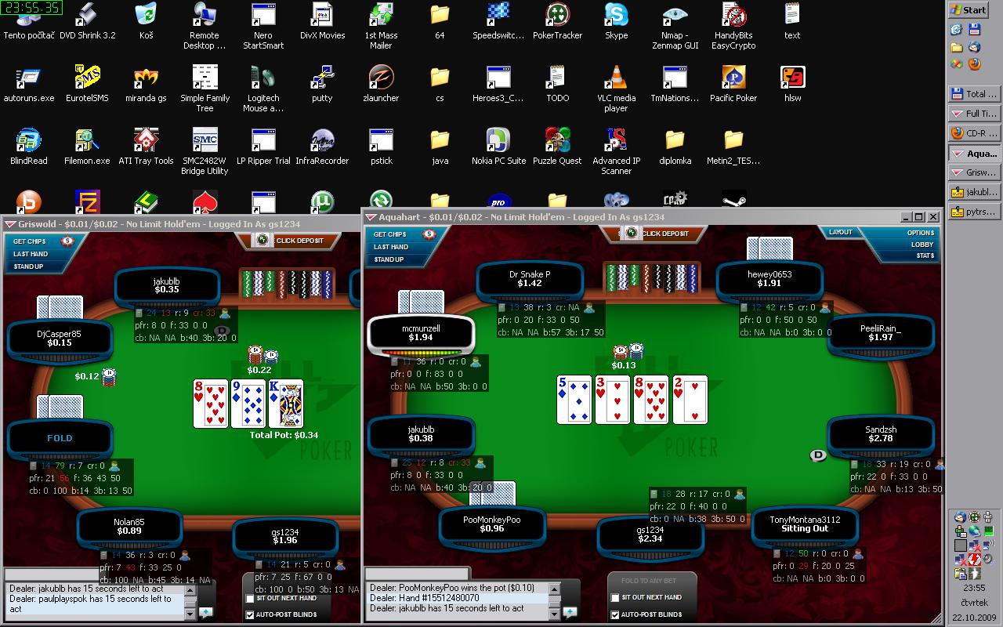Viewport: 1003px width, 627px height.
Task: Open the hlsw desktop icon
Action: 792,84
